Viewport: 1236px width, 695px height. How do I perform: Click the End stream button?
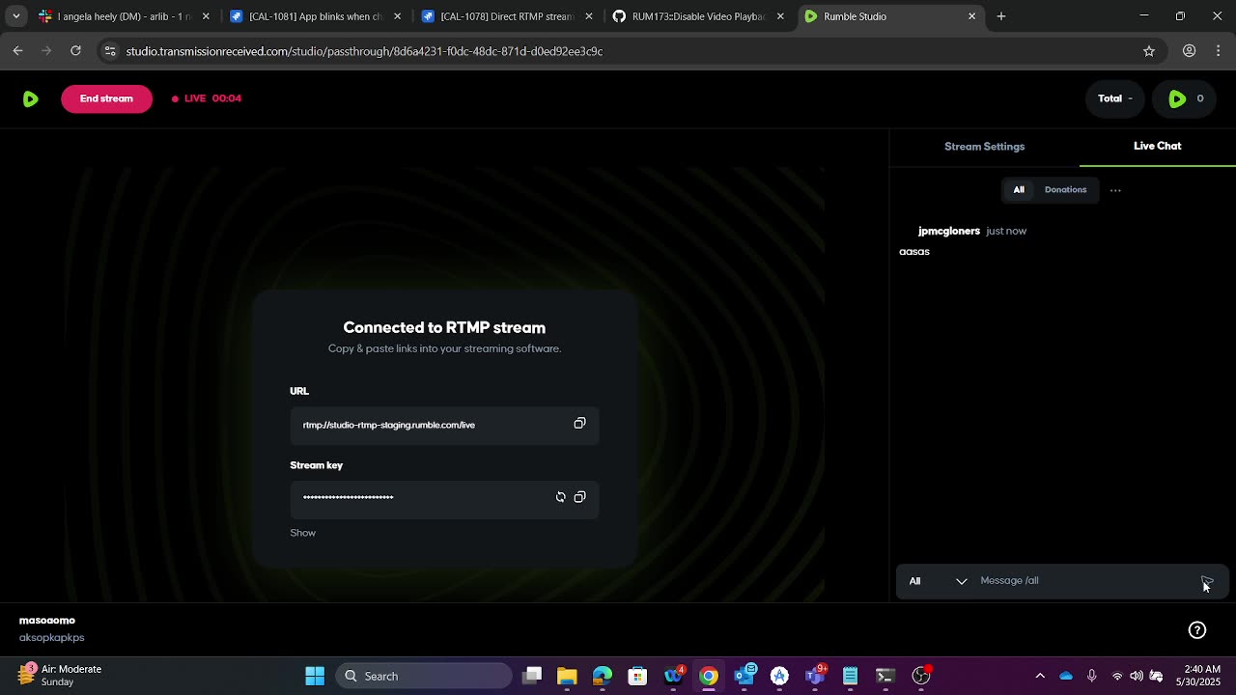click(106, 98)
